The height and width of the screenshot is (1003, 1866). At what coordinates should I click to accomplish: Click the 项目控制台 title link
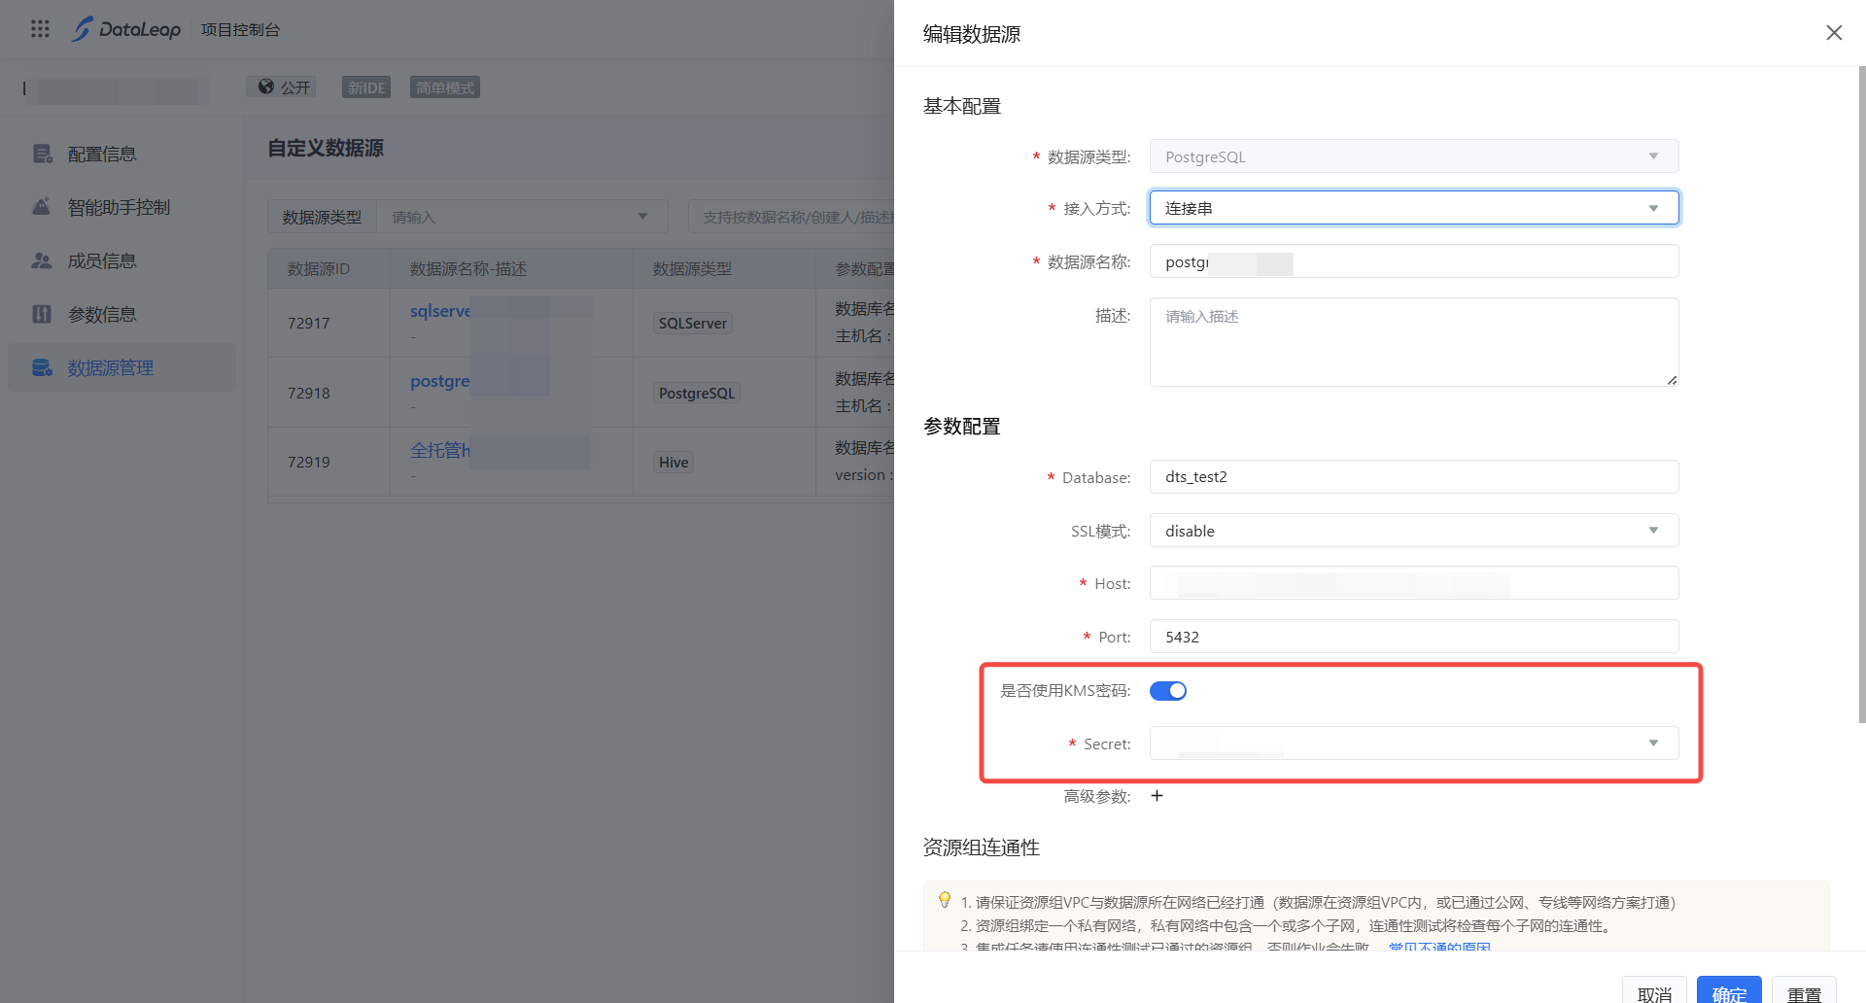(240, 29)
